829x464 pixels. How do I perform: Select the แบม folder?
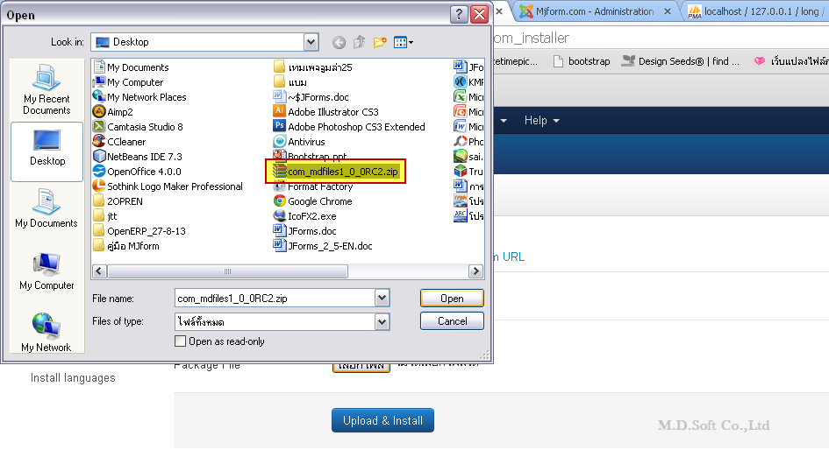coord(290,82)
